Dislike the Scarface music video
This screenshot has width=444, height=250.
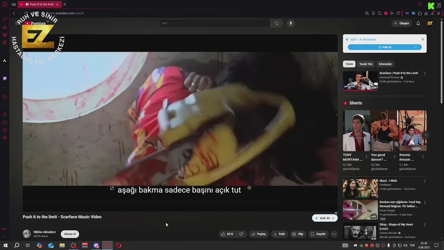tap(241, 234)
